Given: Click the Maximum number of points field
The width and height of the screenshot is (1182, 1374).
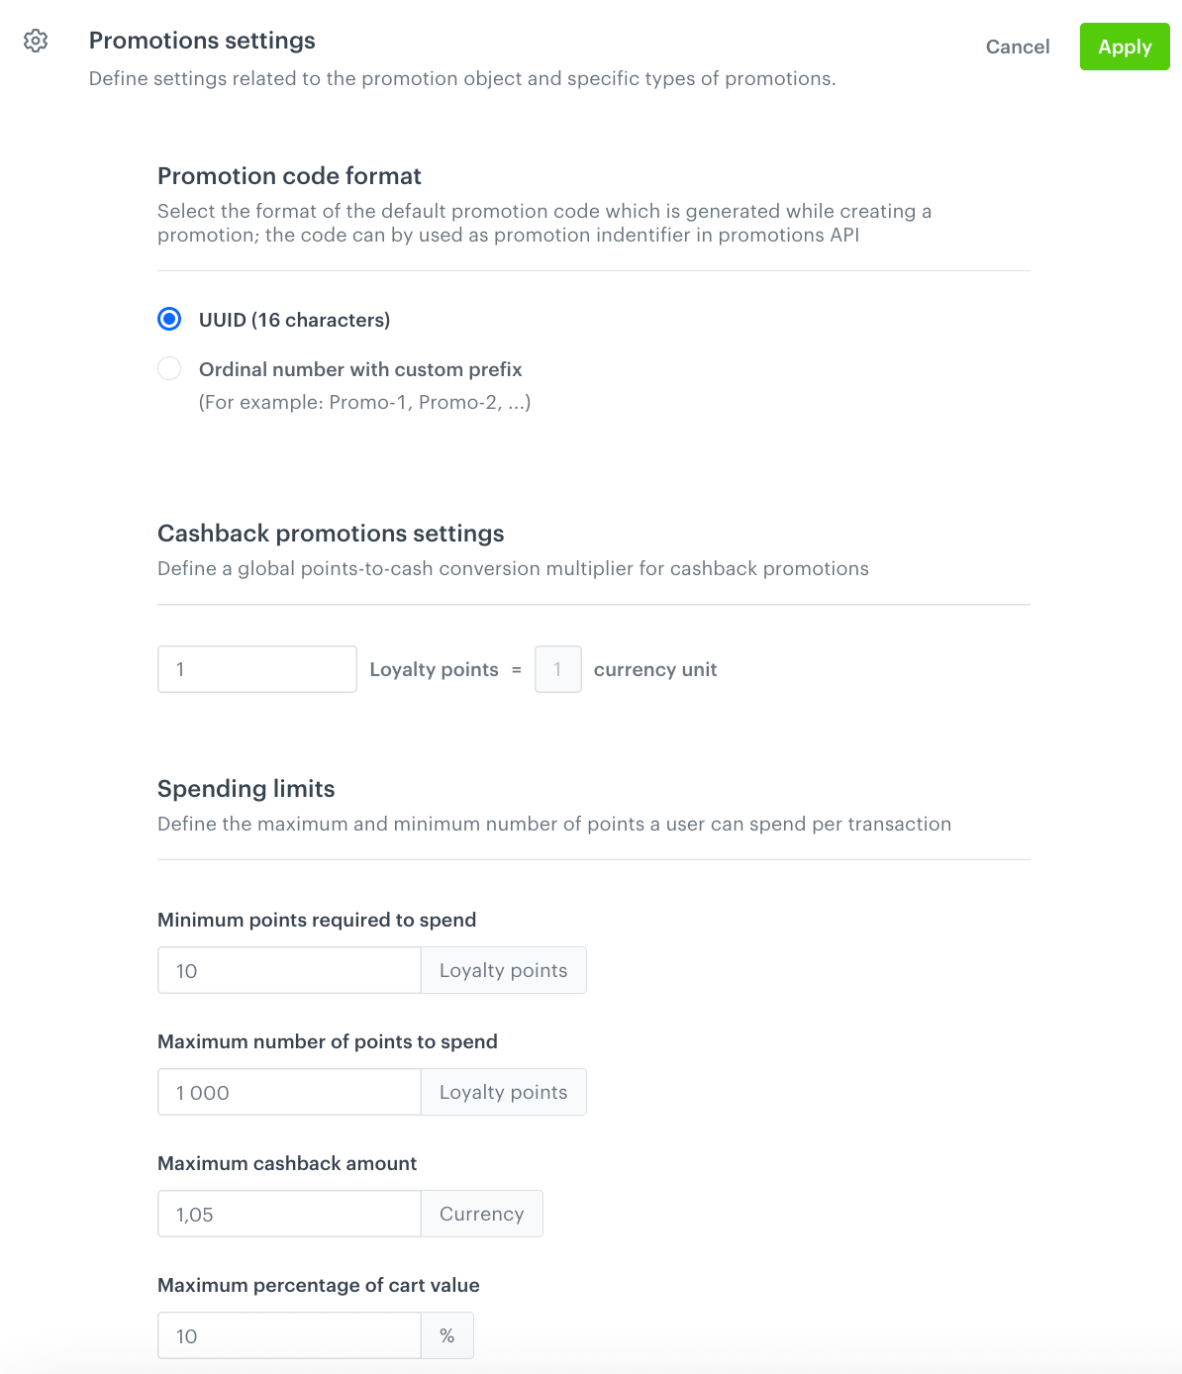Looking at the screenshot, I should point(288,1092).
